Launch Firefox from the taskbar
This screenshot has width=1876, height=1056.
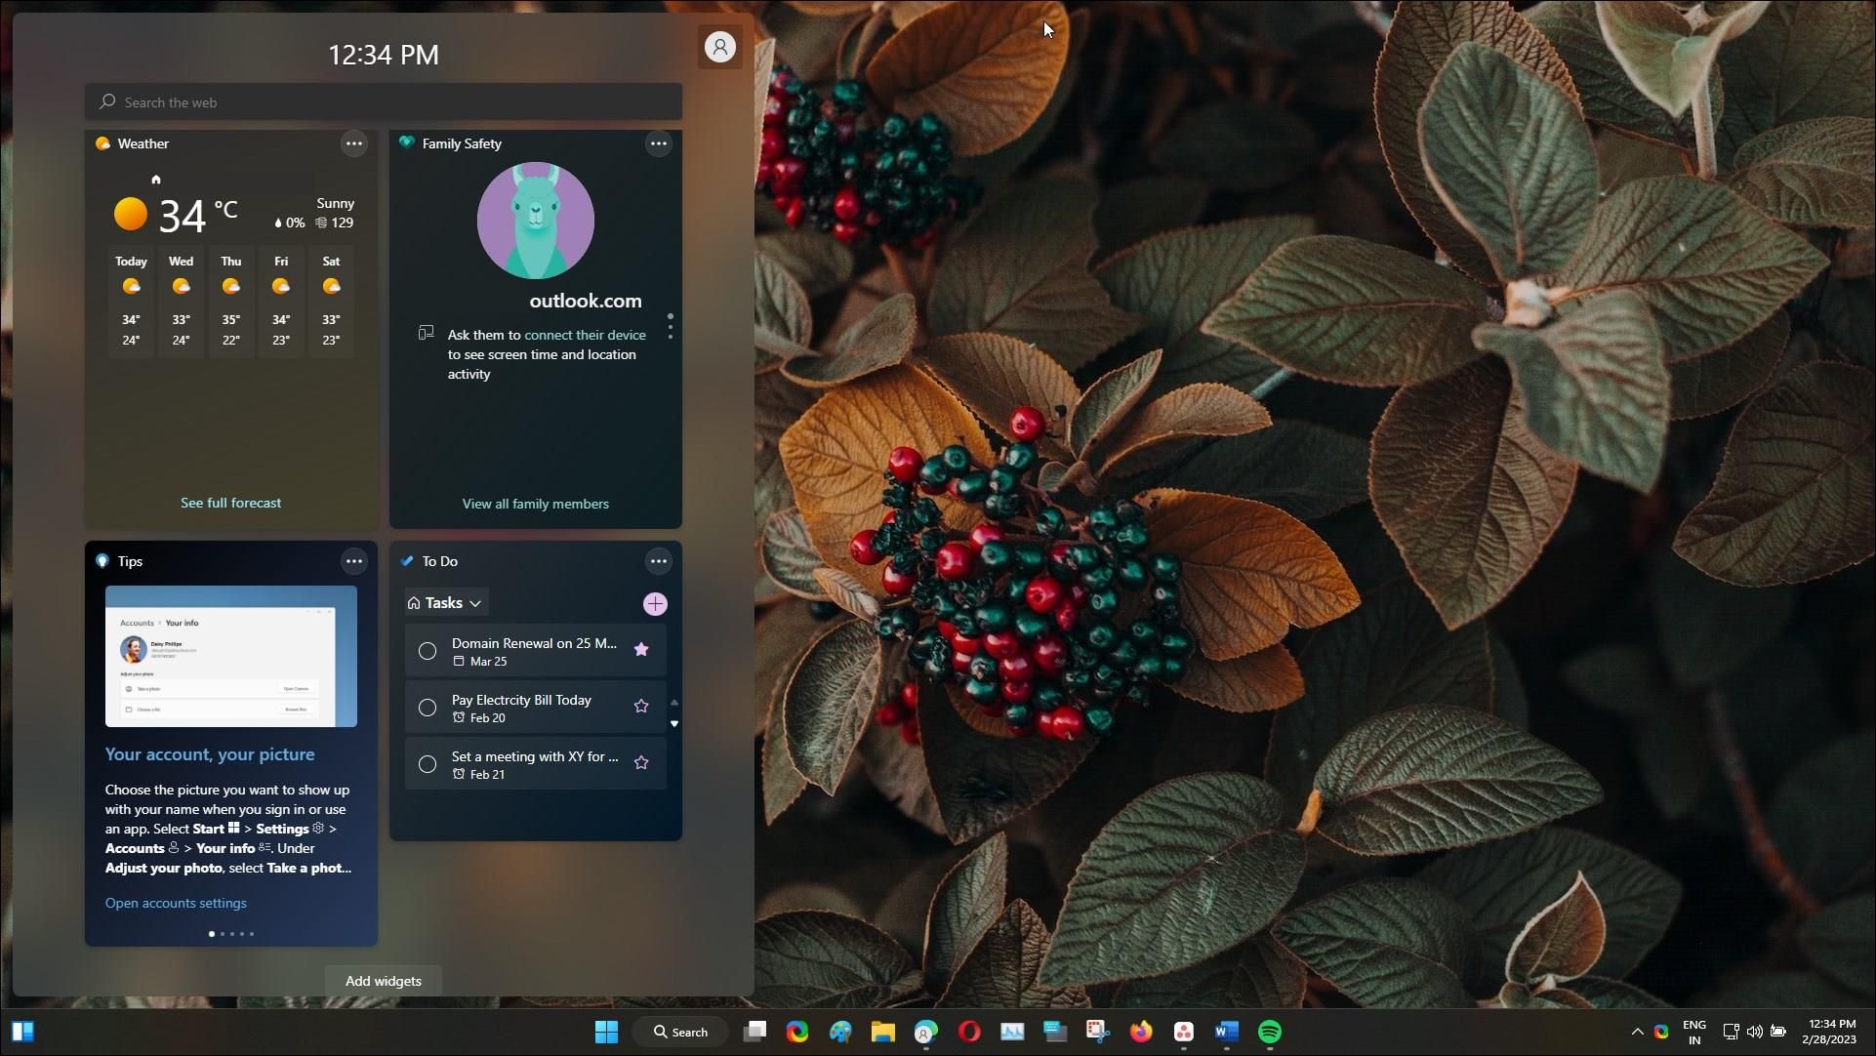[1142, 1032]
